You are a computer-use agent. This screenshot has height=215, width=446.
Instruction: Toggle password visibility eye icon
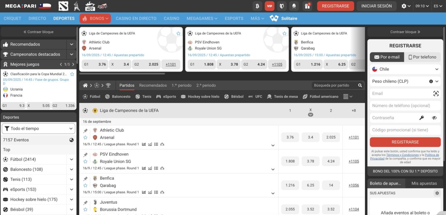434,118
